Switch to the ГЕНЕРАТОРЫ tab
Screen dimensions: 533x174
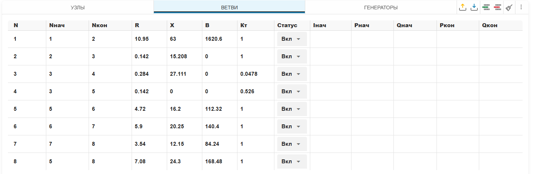point(381,7)
